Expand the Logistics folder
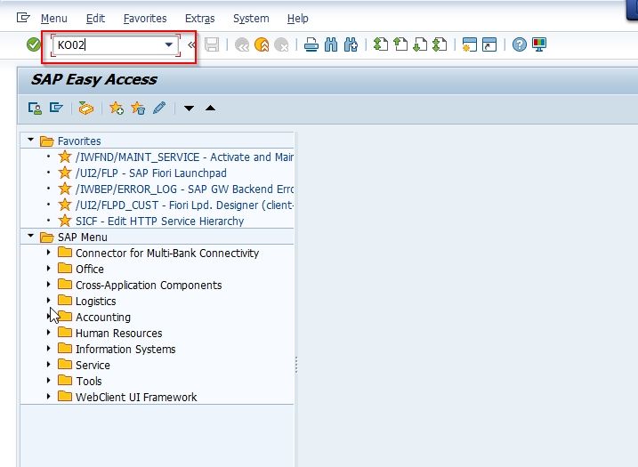638x467 pixels. [48, 301]
